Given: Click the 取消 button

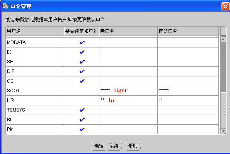Looking at the screenshot, I should point(115,146).
